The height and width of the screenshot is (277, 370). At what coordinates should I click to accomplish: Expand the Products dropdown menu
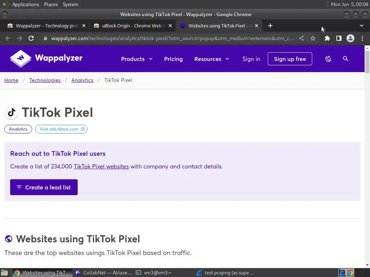(137, 59)
